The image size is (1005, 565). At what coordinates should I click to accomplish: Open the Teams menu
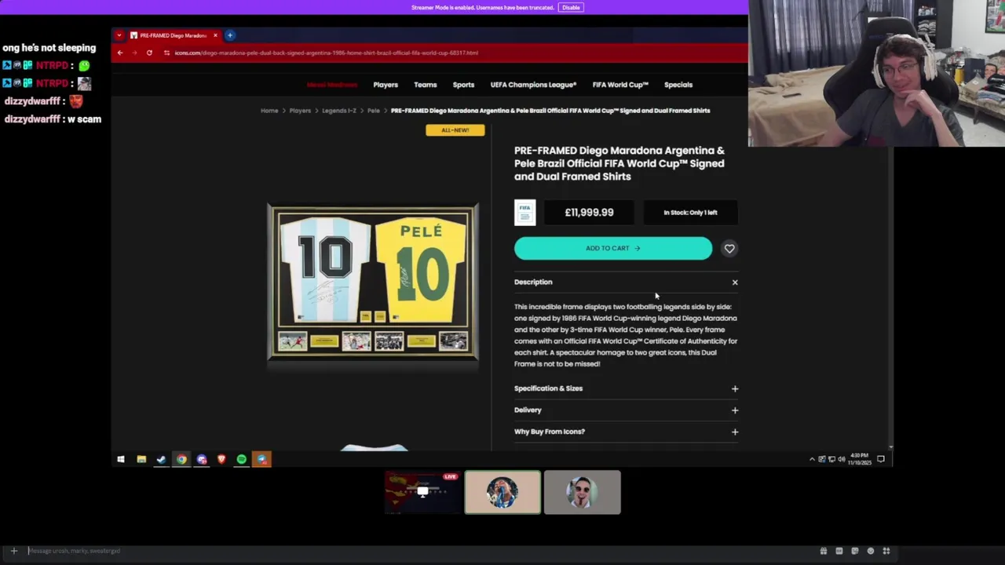click(x=425, y=85)
